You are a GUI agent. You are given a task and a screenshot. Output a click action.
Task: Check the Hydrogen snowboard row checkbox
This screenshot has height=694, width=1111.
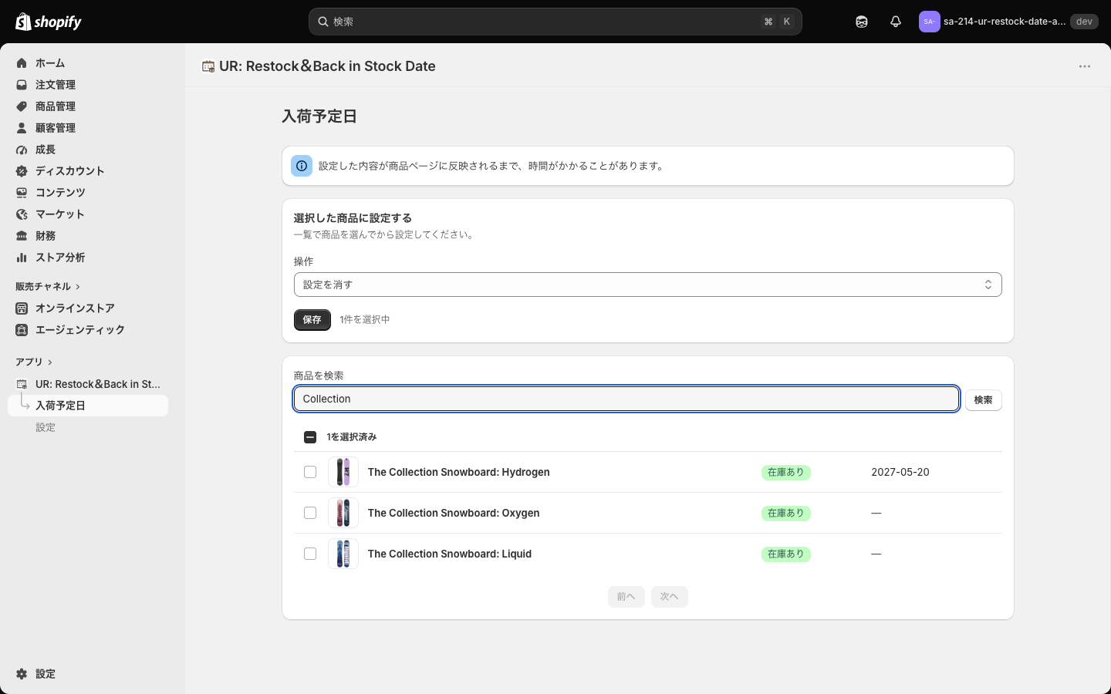click(310, 472)
